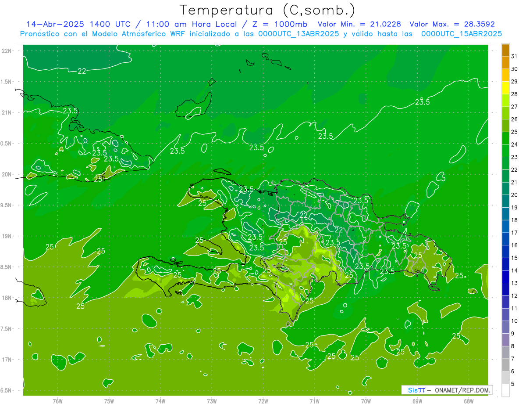Click legend swatch between 24 and 25
This screenshot has width=526, height=407.
pyautogui.click(x=505, y=138)
